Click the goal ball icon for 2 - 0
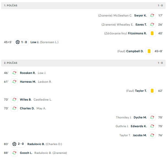 point(15,144)
